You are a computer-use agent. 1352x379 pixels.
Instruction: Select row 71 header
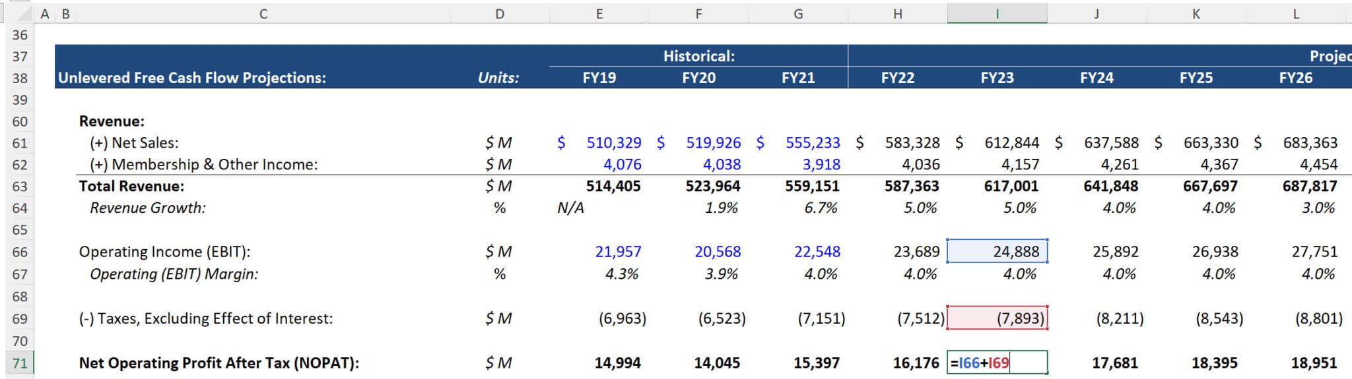click(20, 363)
